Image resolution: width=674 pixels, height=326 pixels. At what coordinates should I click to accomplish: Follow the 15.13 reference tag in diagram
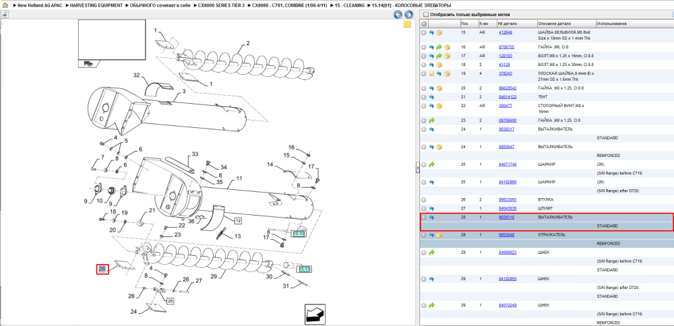click(x=304, y=269)
